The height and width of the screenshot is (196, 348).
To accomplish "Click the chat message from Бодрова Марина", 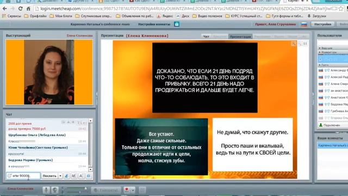I will (x=47, y=163).
